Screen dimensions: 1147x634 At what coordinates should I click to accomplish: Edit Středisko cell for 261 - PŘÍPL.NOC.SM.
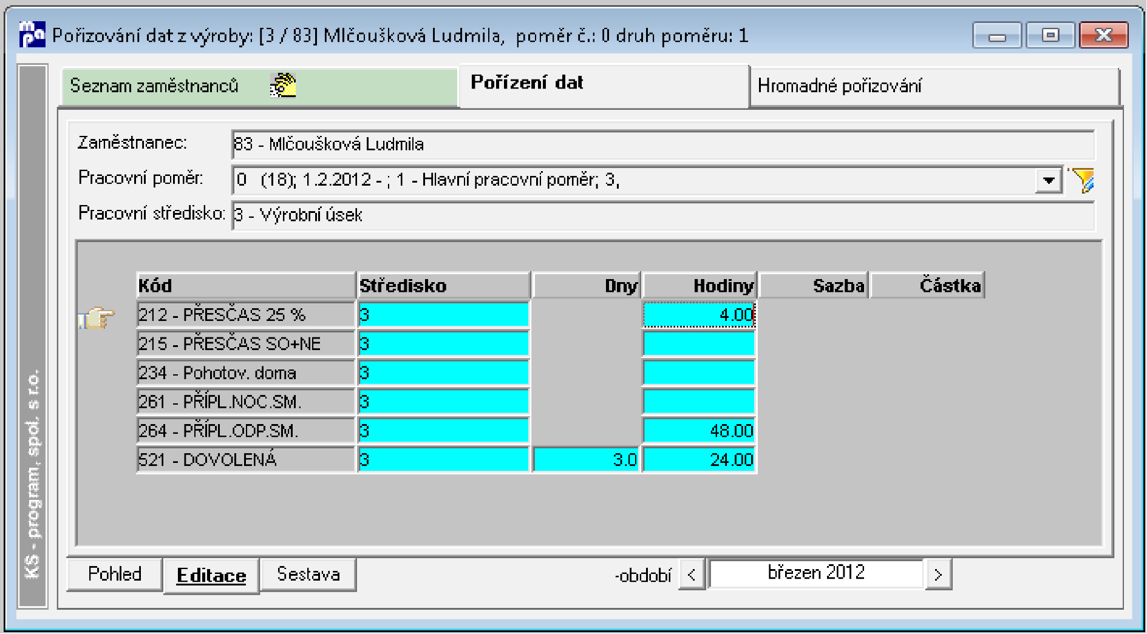tap(443, 402)
